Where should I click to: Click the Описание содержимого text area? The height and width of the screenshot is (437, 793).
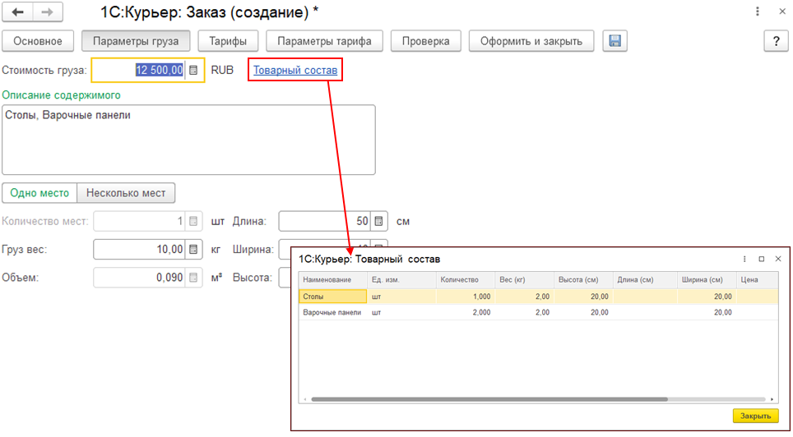[188, 140]
